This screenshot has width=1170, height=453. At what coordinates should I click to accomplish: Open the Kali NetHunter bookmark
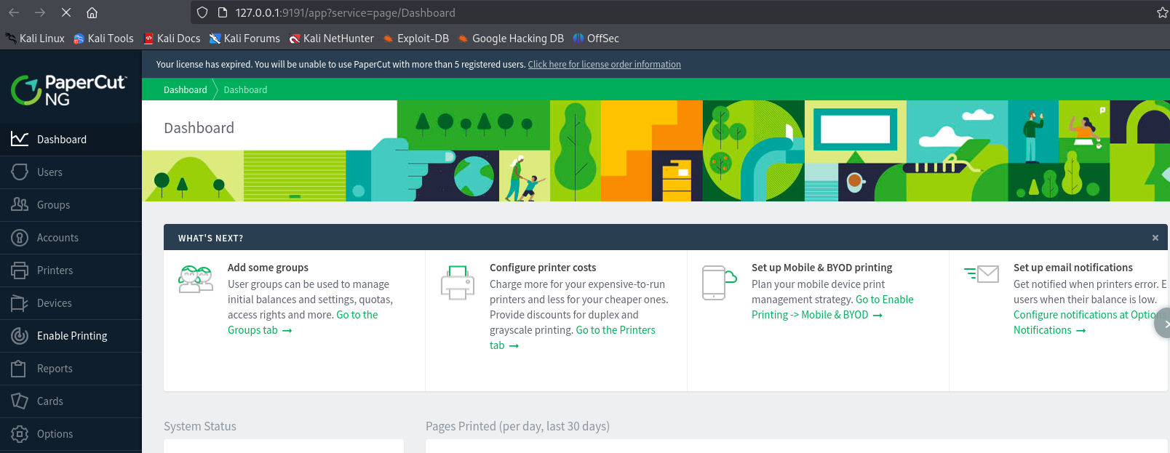pyautogui.click(x=331, y=39)
